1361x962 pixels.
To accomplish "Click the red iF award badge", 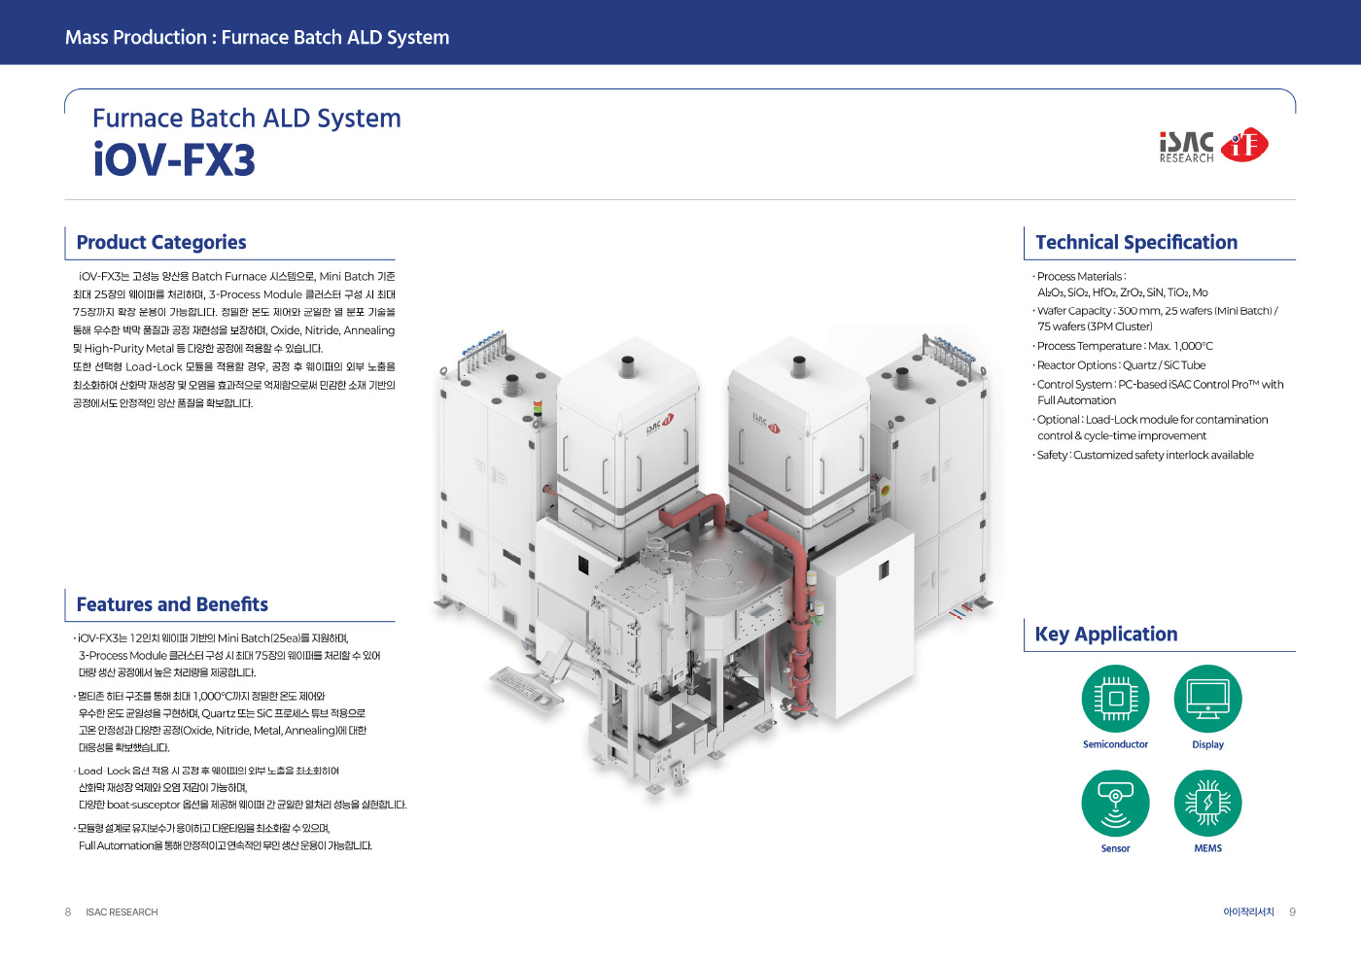I will click(1245, 145).
